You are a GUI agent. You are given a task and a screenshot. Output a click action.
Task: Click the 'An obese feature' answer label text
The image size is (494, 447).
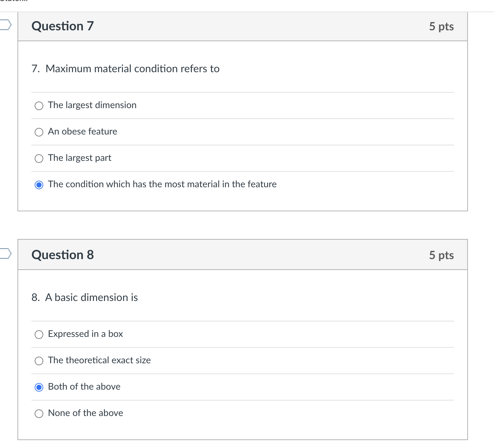83,132
